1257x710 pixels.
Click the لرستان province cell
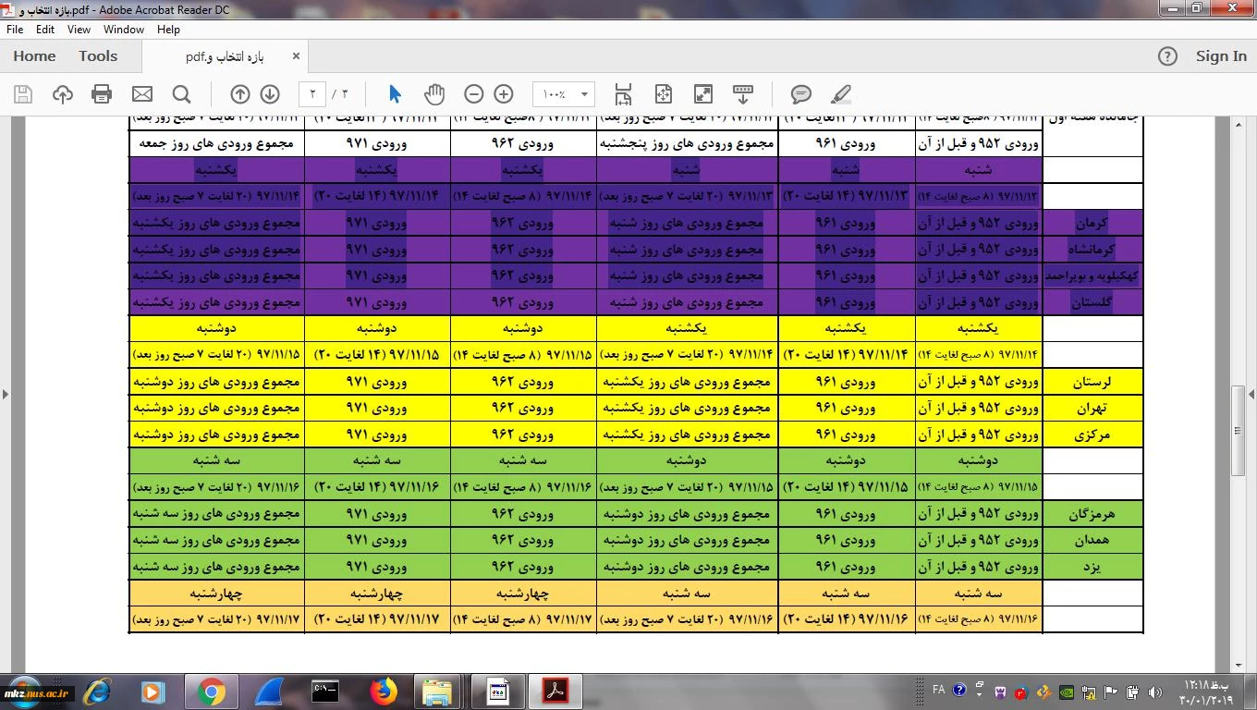(x=1092, y=382)
